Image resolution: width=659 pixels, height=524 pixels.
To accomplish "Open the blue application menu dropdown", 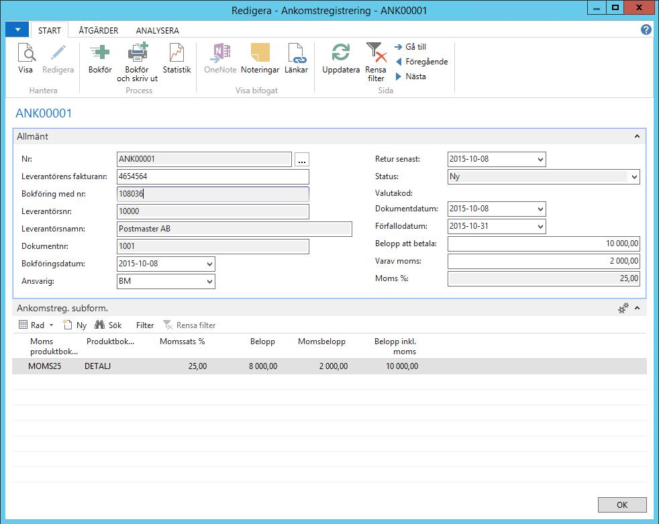I will [17, 30].
